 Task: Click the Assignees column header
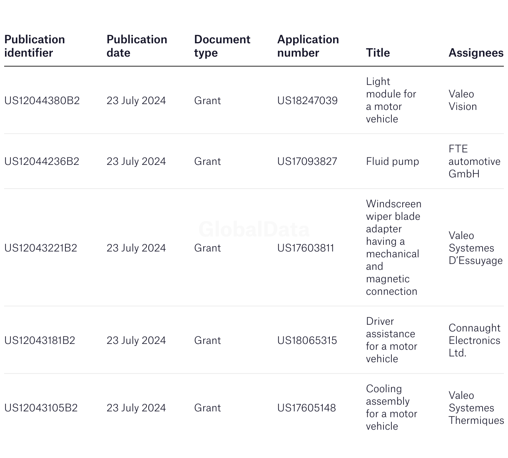click(x=476, y=52)
